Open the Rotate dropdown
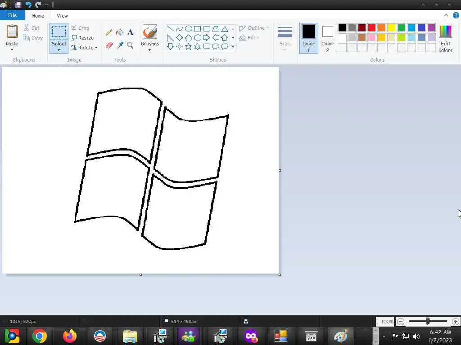 [x=84, y=48]
